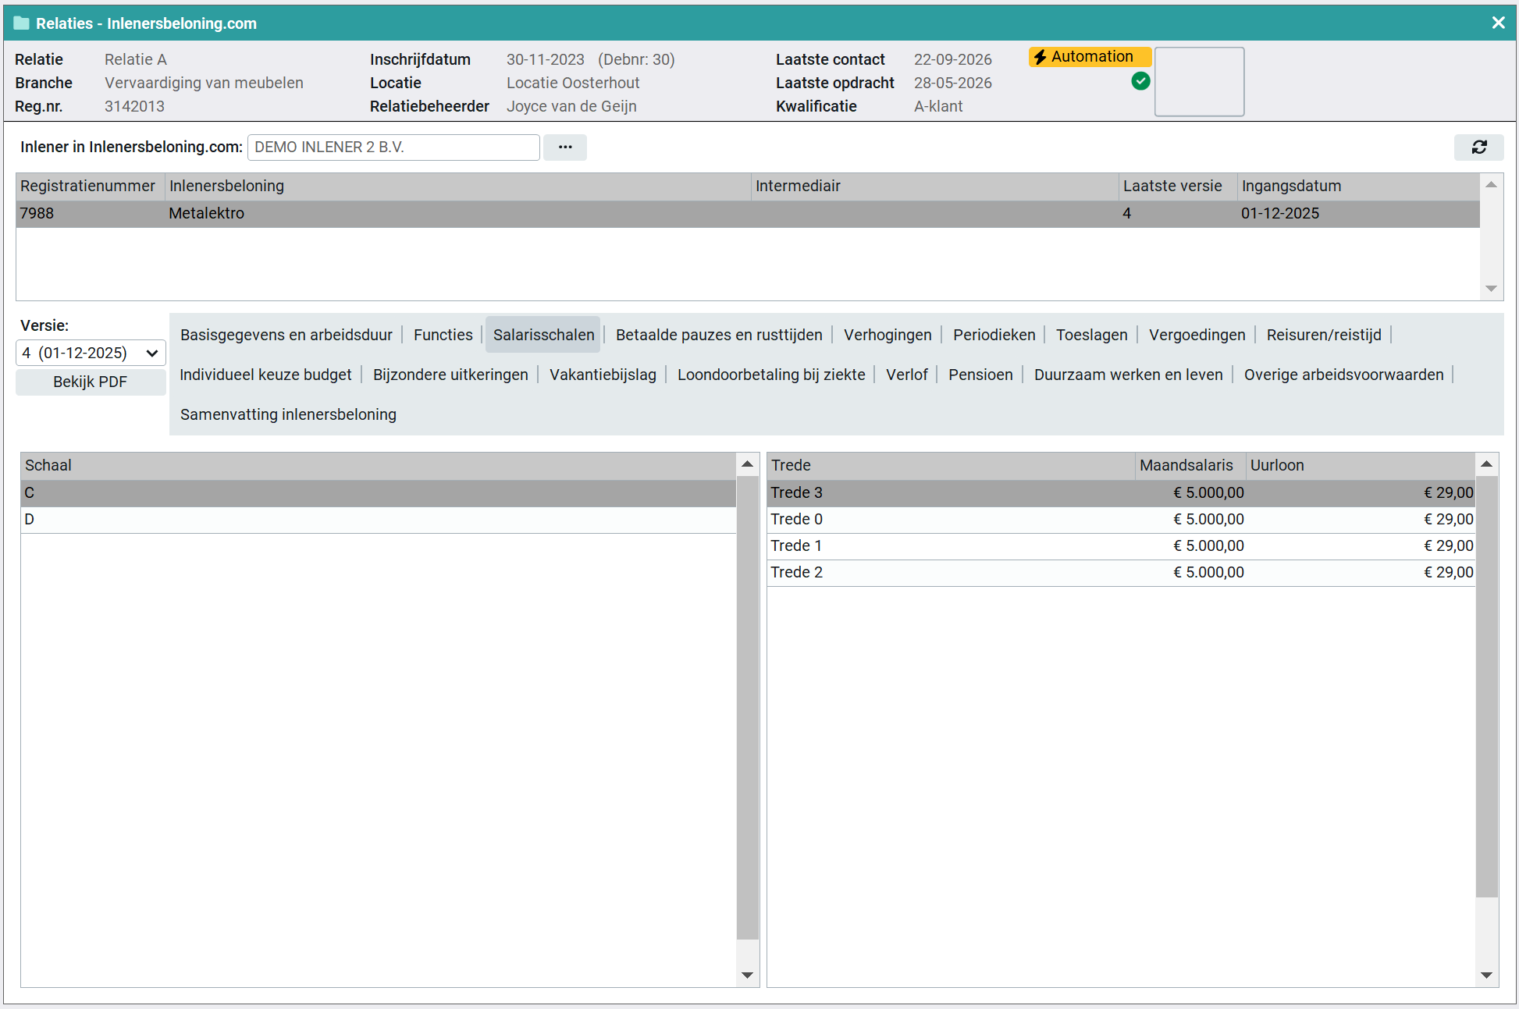Open the ellipsis inlener lookup button
The image size is (1519, 1009).
pyautogui.click(x=565, y=147)
